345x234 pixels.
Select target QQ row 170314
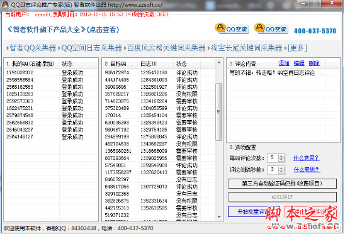[159, 115]
